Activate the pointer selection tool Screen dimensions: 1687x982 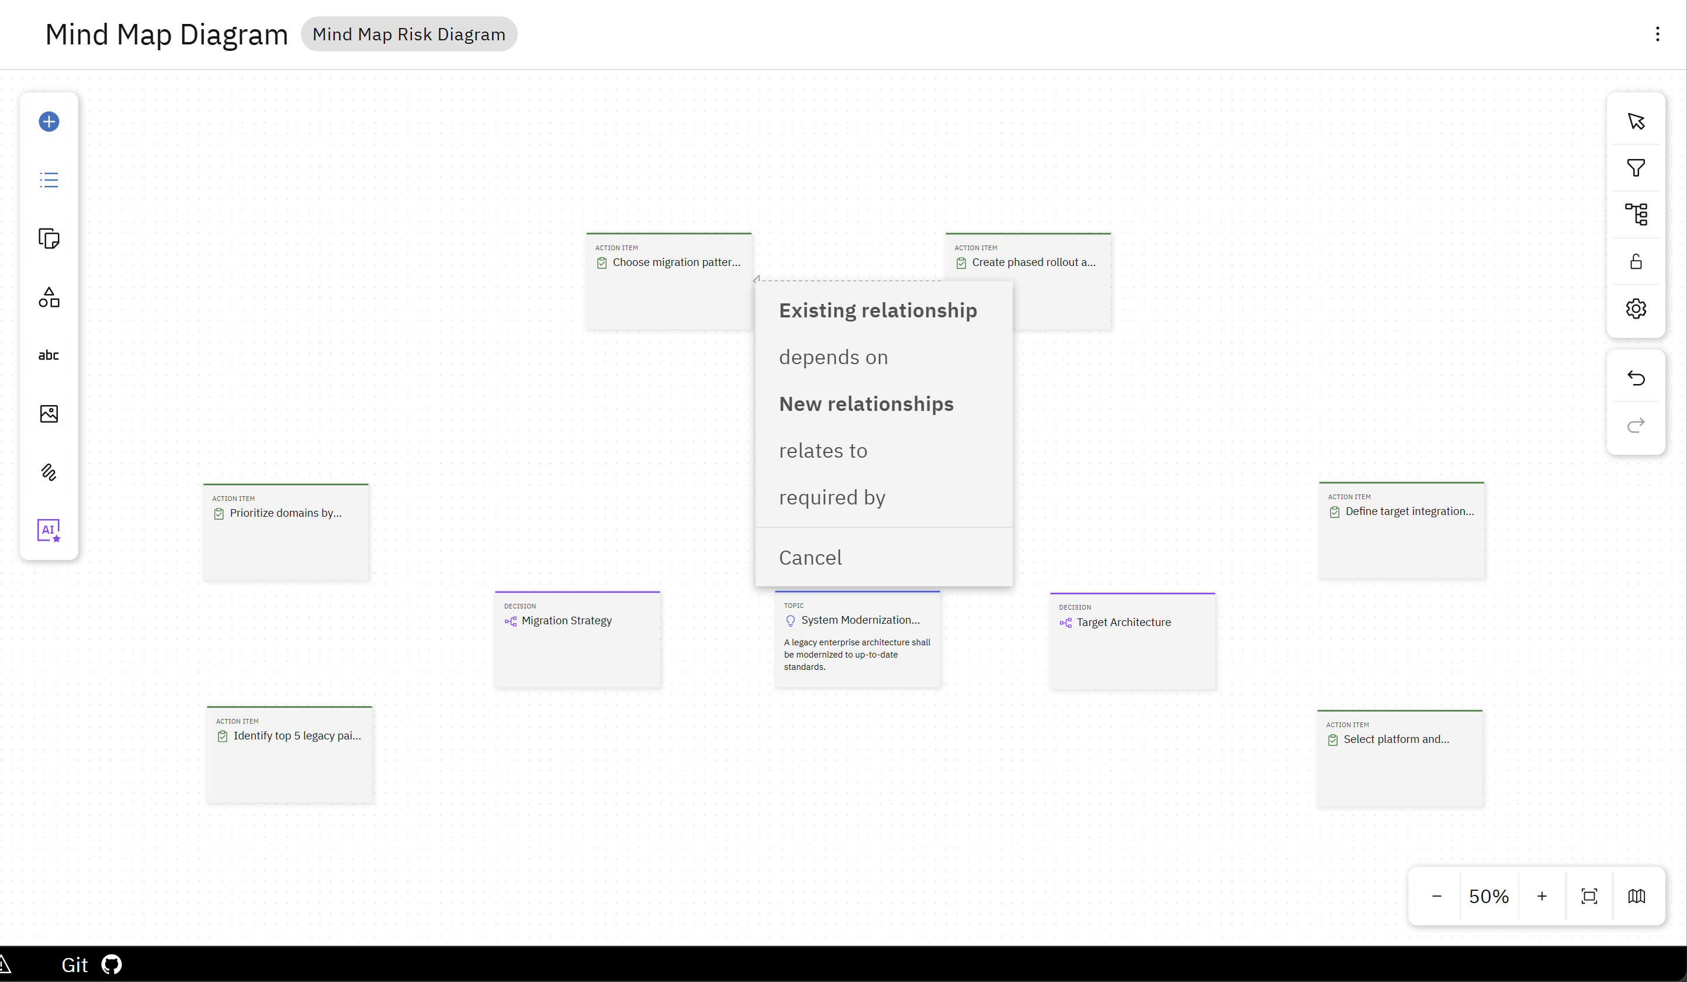[1636, 121]
